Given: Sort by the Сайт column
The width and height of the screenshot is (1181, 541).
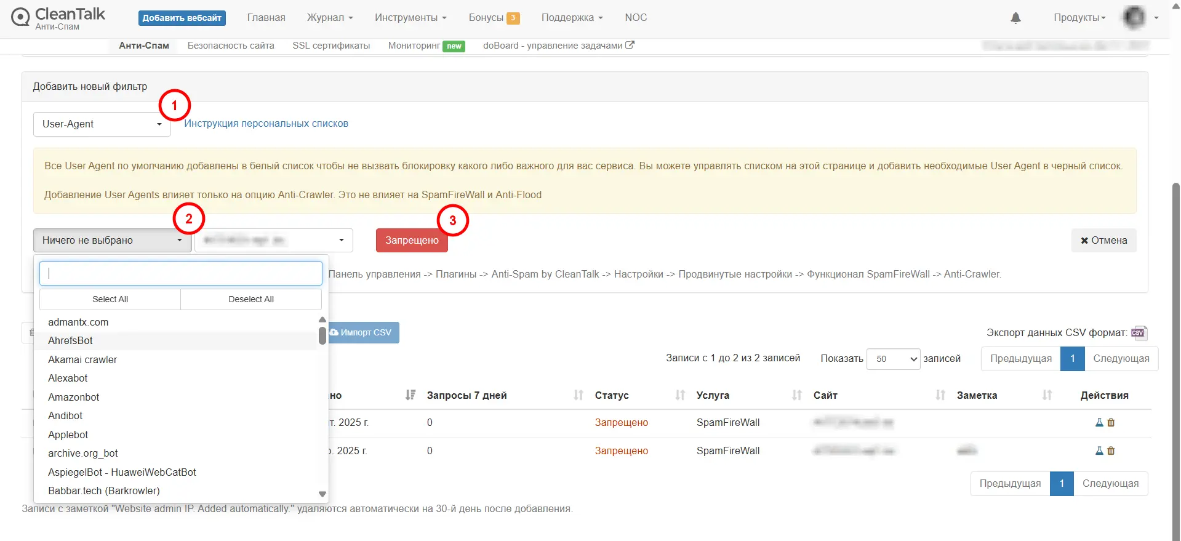Looking at the screenshot, I should pyautogui.click(x=940, y=395).
